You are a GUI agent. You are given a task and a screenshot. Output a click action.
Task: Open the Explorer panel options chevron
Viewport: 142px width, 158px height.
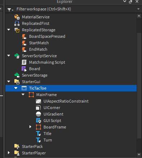[x=125, y=1]
